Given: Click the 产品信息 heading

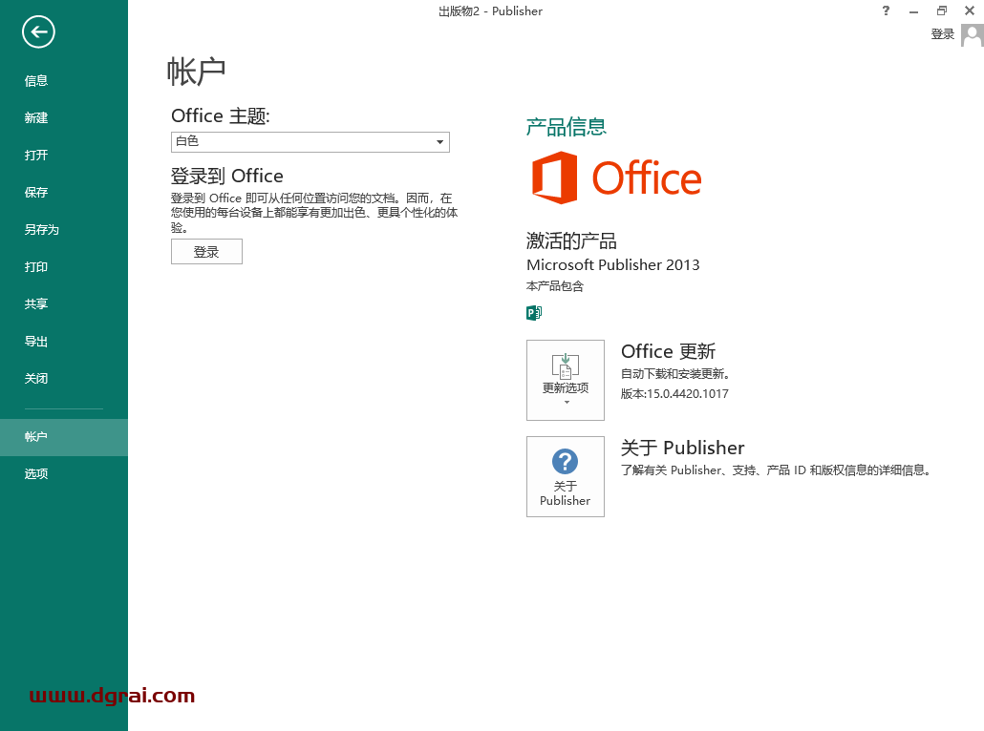Looking at the screenshot, I should click(567, 127).
